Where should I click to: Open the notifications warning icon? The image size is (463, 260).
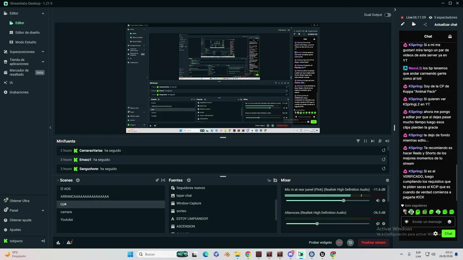tap(69, 242)
